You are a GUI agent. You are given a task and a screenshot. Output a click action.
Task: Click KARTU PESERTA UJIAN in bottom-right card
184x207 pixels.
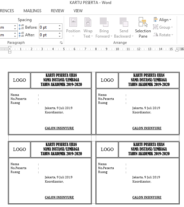pyautogui.click(x=149, y=145)
